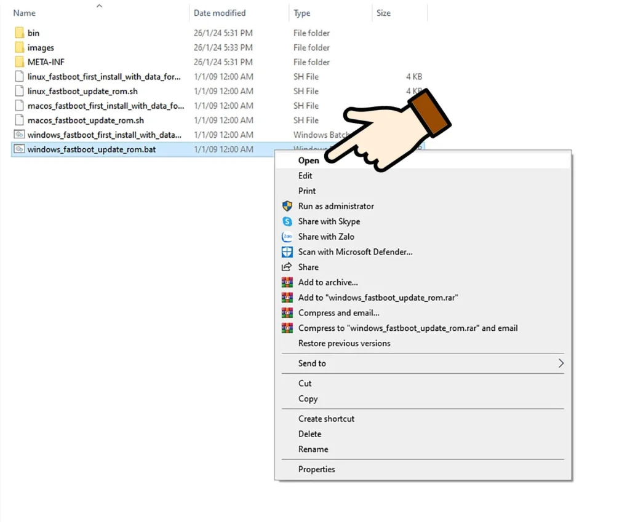Choose Properties at bottom of menu
630x522 pixels.
316,470
